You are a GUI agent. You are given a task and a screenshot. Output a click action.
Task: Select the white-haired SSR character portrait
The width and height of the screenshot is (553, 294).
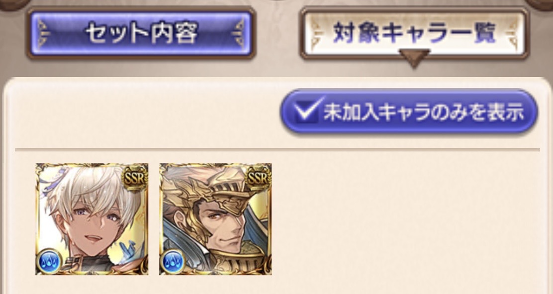92,219
